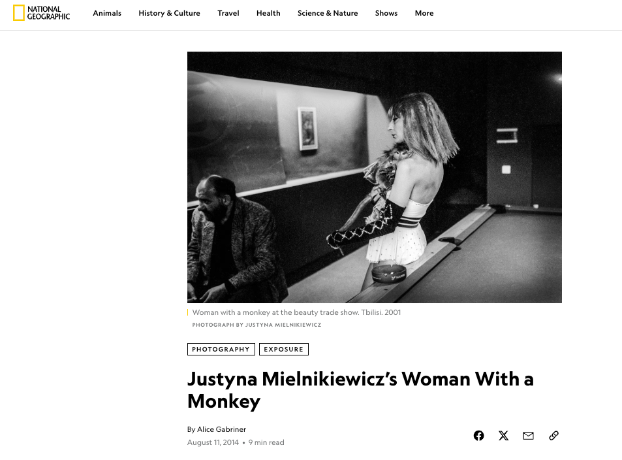Viewport: 622px width, 460px height.
Task: Share article via email icon
Action: [529, 436]
